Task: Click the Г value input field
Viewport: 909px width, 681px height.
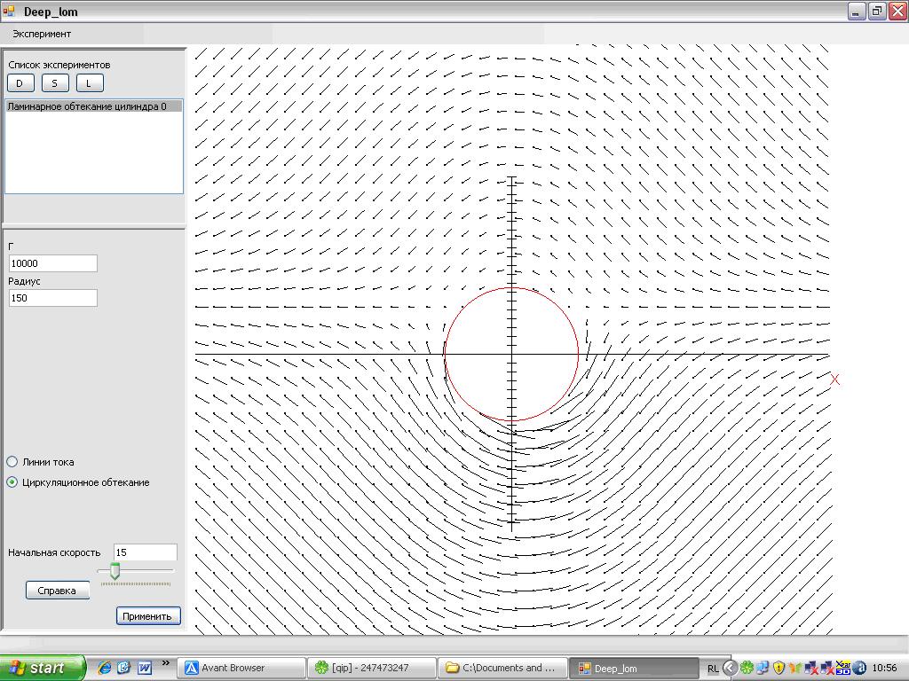Action: pos(52,263)
